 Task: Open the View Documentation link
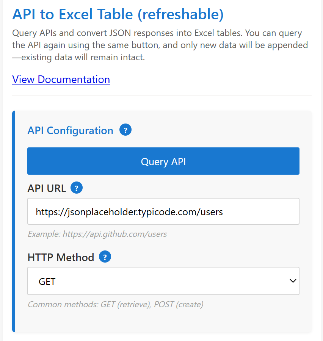(x=61, y=80)
